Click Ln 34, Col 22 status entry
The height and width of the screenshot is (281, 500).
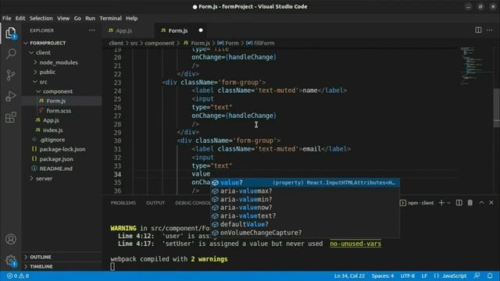[x=349, y=276]
